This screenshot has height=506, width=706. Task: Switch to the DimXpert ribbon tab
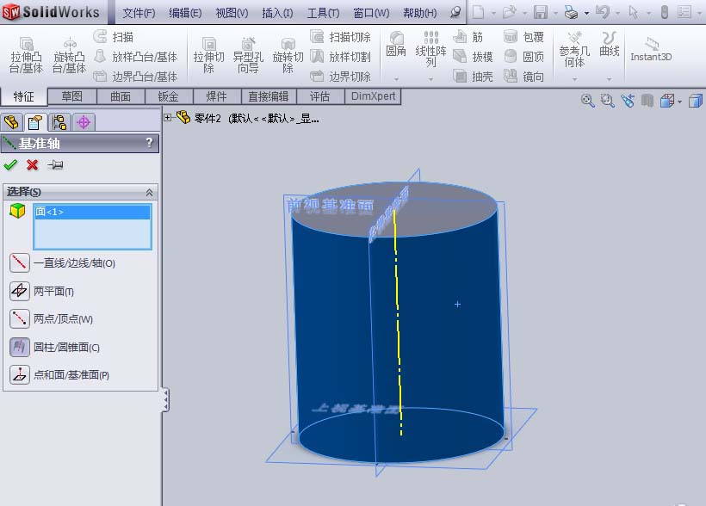(x=373, y=96)
